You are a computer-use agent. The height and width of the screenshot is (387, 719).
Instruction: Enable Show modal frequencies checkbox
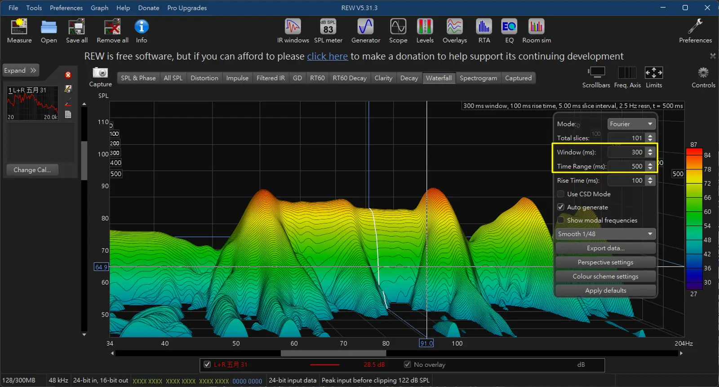(561, 220)
